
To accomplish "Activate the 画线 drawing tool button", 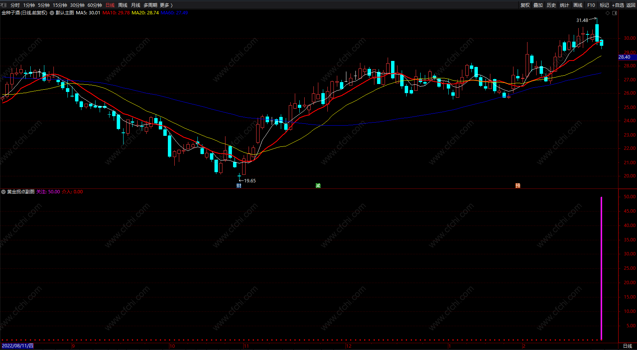I will pos(578,5).
